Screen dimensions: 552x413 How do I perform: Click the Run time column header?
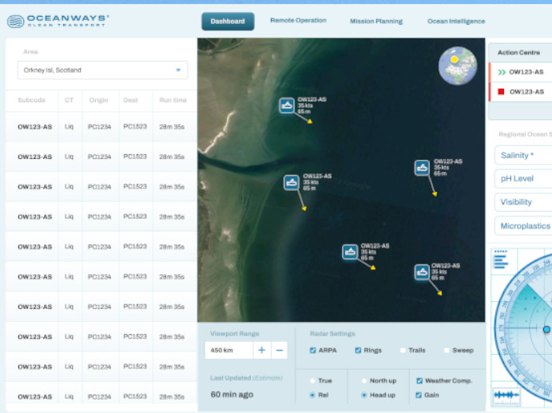click(173, 100)
